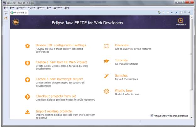Close the Welcome tab with its X
This screenshot has height=127, width=196.
tap(26, 13)
